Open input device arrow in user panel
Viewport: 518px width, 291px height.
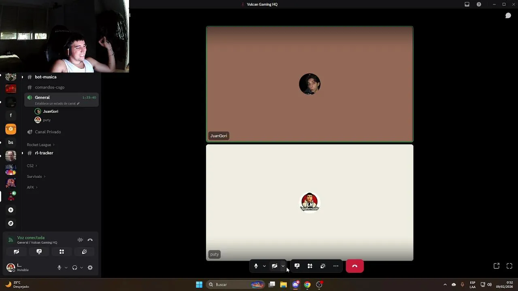coord(66,268)
